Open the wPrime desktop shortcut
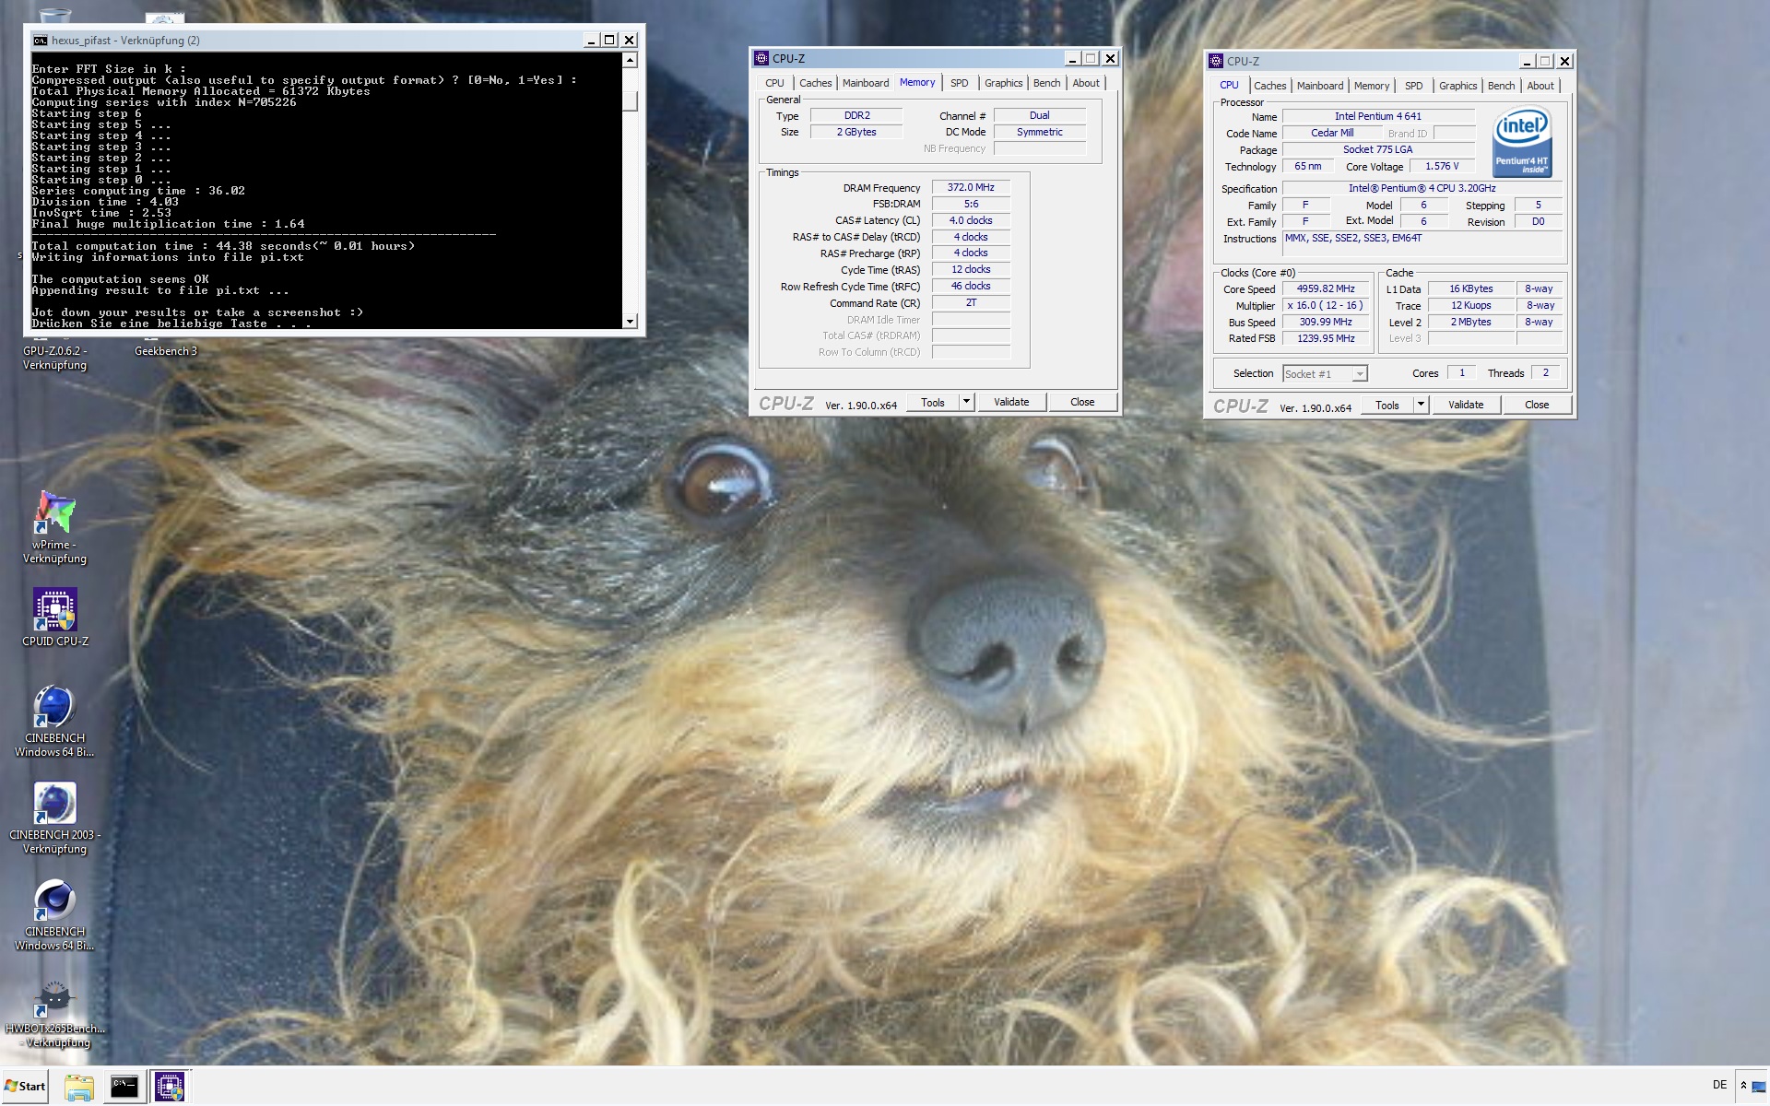Viewport: 1770px width, 1106px height. click(54, 527)
